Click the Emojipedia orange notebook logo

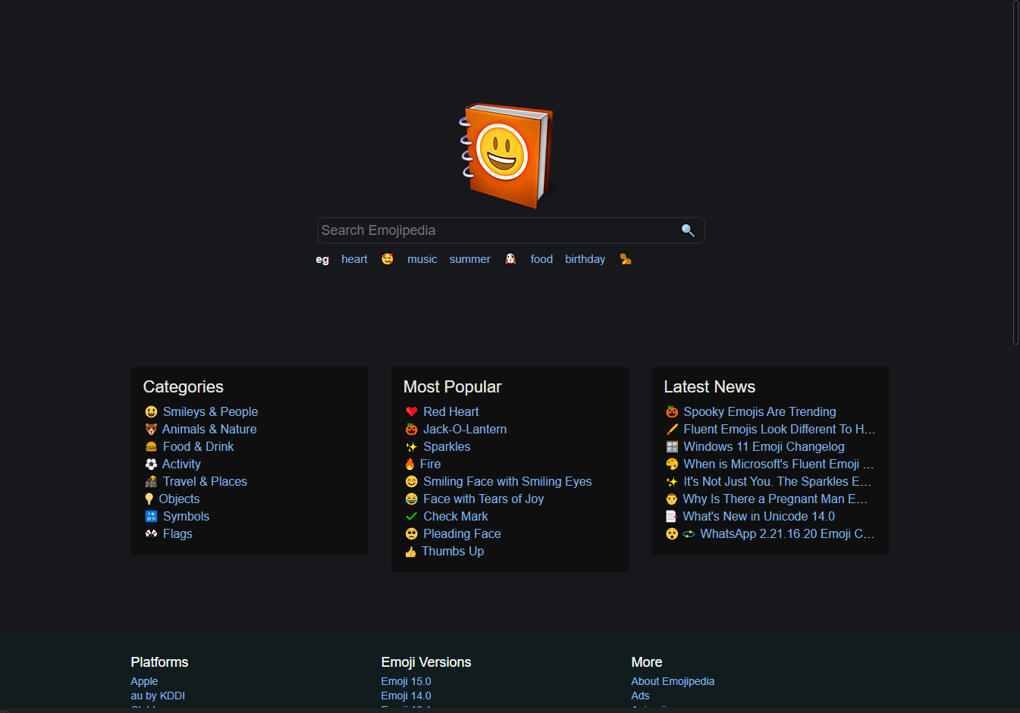(507, 155)
